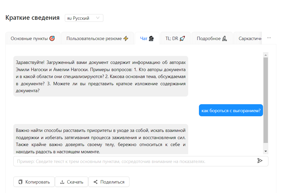The image size is (283, 193).
Task: Open the three-dots more tabs overflow
Action: (269, 38)
